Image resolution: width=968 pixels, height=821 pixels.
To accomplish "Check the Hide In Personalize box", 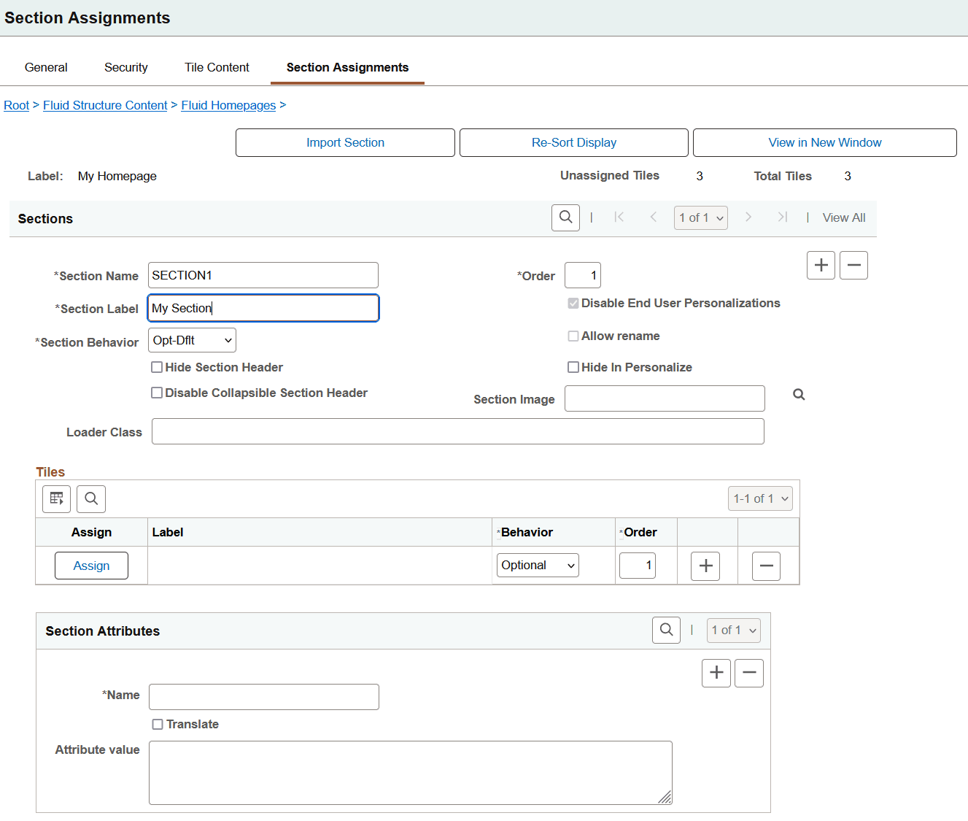I will point(573,367).
